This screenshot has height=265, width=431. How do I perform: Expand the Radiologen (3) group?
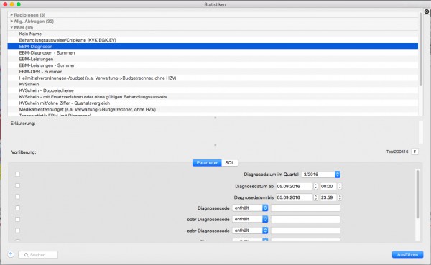click(x=11, y=14)
